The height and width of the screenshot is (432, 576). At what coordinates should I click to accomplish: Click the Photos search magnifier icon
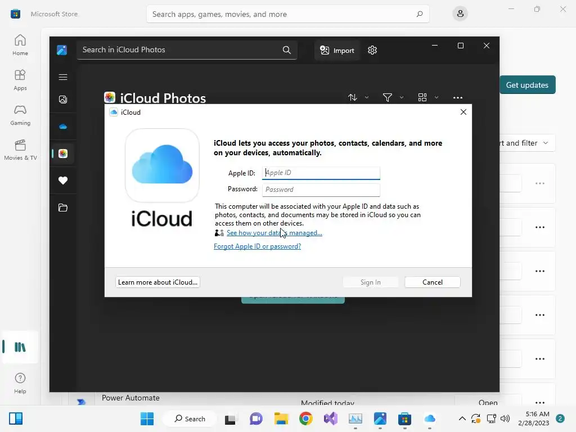[286, 50]
